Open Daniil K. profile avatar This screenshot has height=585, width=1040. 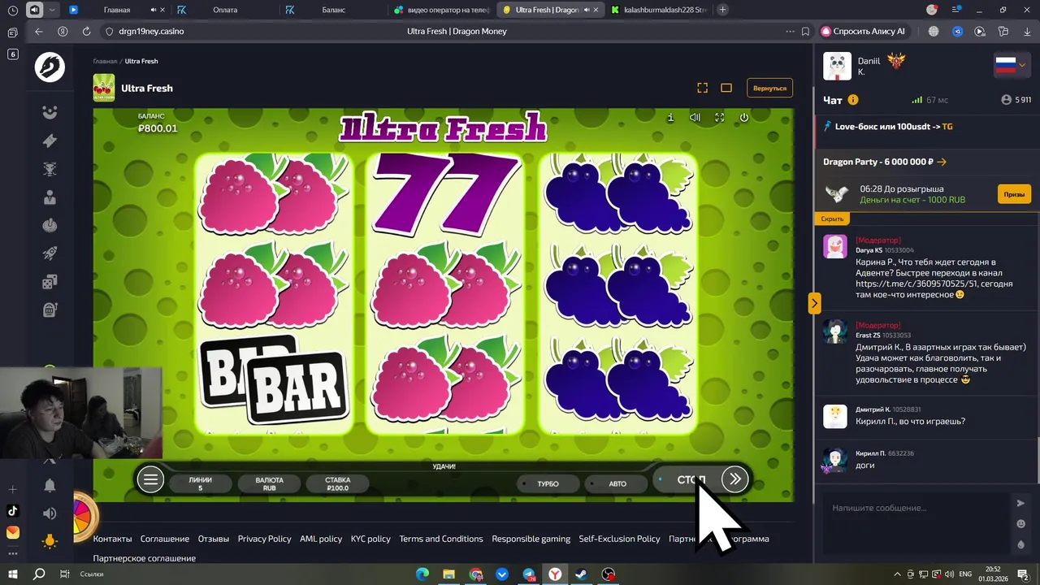coord(837,66)
